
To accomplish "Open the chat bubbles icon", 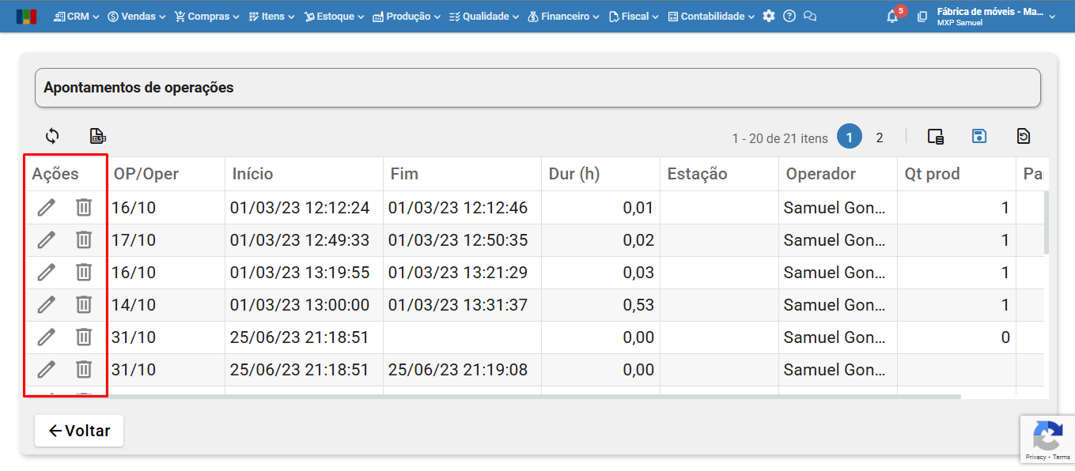I will (809, 16).
